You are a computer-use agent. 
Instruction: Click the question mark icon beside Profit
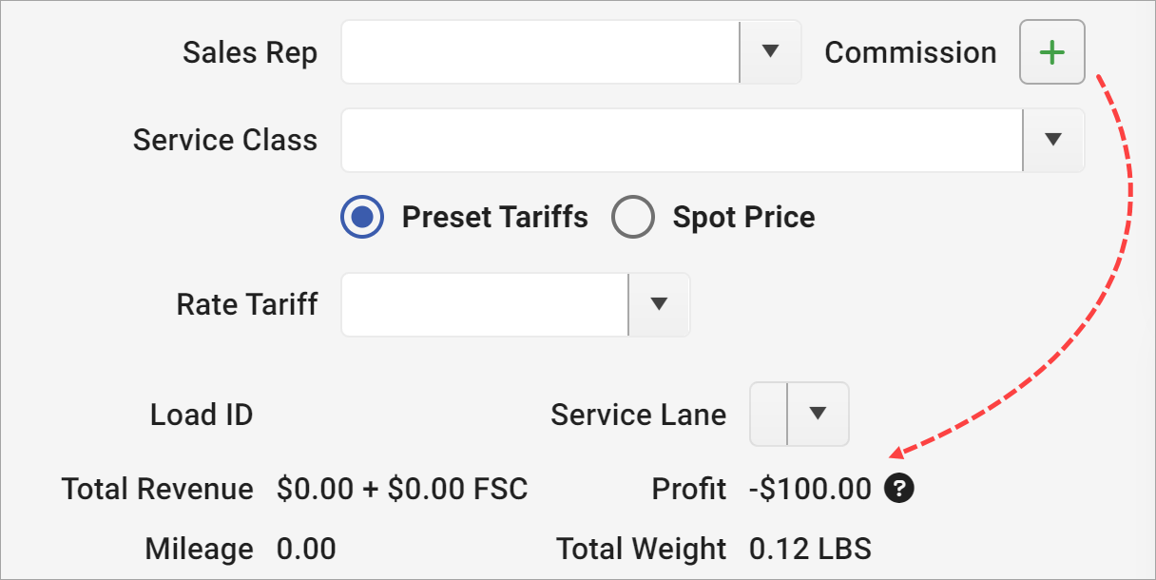[898, 489]
